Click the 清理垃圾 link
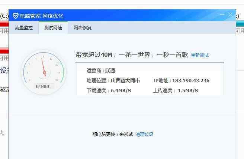This screenshot has width=244, height=159. 144,134
